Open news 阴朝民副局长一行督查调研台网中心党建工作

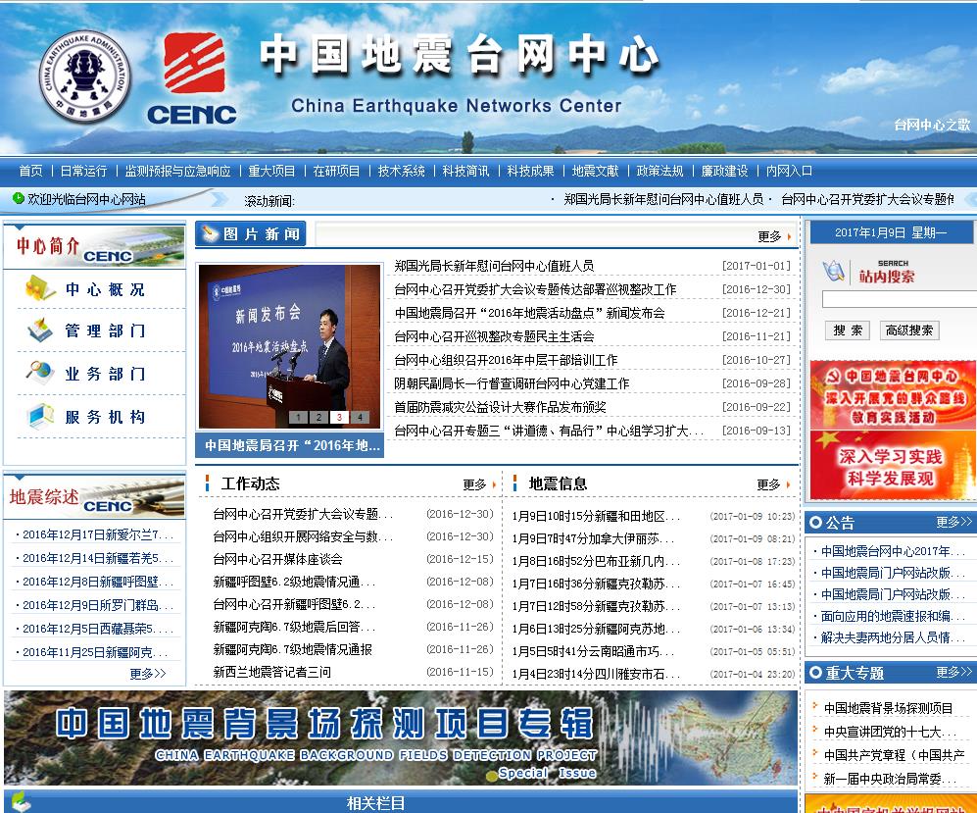click(512, 383)
